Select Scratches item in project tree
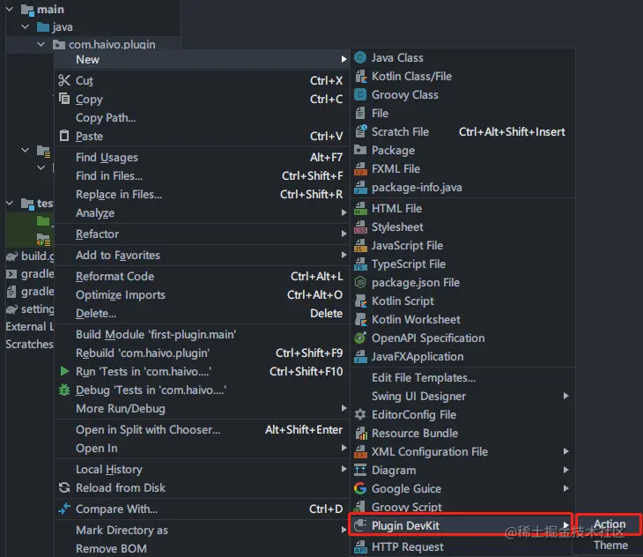The height and width of the screenshot is (557, 643). 29,344
